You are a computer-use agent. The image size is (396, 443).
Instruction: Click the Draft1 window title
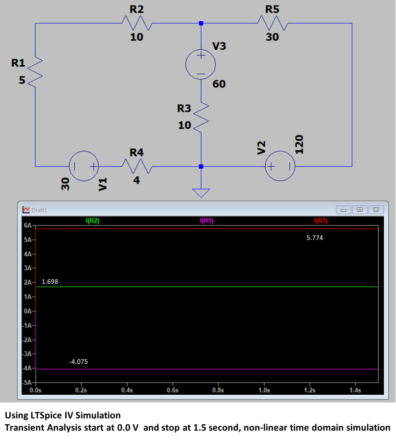click(x=39, y=210)
